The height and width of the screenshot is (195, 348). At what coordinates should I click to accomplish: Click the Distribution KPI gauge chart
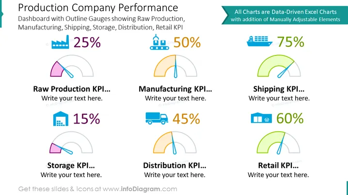click(174, 143)
